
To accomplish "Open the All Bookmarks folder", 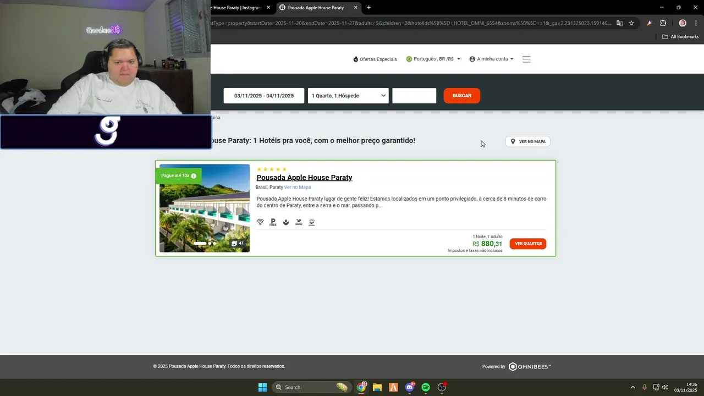I will [680, 37].
